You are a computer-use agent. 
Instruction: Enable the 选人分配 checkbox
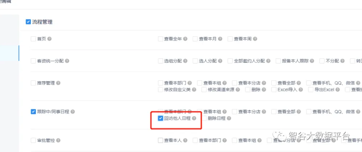click(195, 61)
